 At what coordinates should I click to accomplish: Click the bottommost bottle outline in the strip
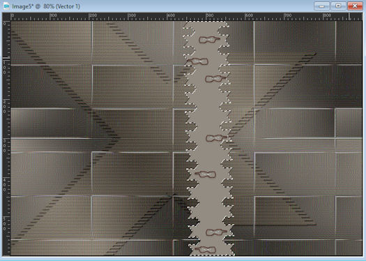[205, 250]
